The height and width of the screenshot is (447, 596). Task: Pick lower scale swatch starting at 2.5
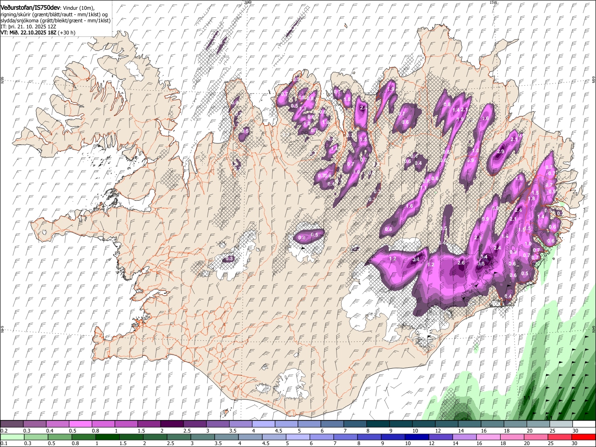(179, 437)
